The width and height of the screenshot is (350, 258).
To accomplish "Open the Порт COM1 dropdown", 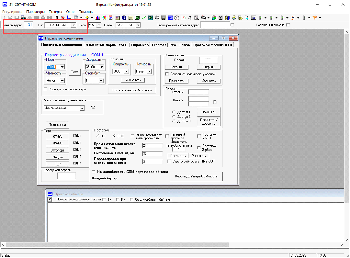I will click(x=62, y=67).
